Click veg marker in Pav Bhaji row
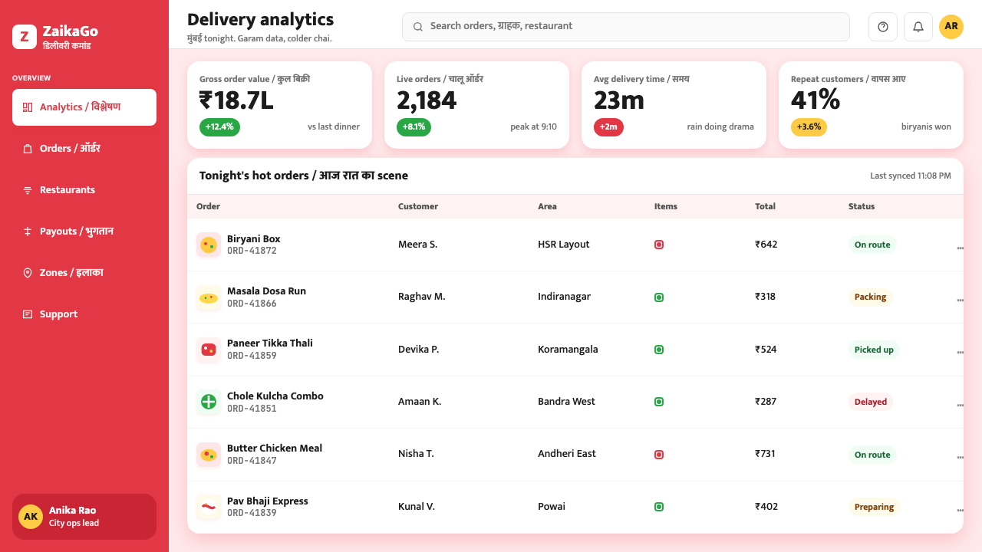Screen dimensions: 982x552 point(659,507)
